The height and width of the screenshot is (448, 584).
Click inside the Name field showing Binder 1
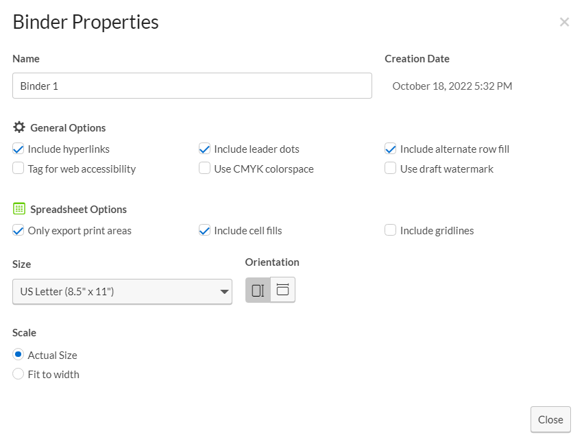coord(192,85)
